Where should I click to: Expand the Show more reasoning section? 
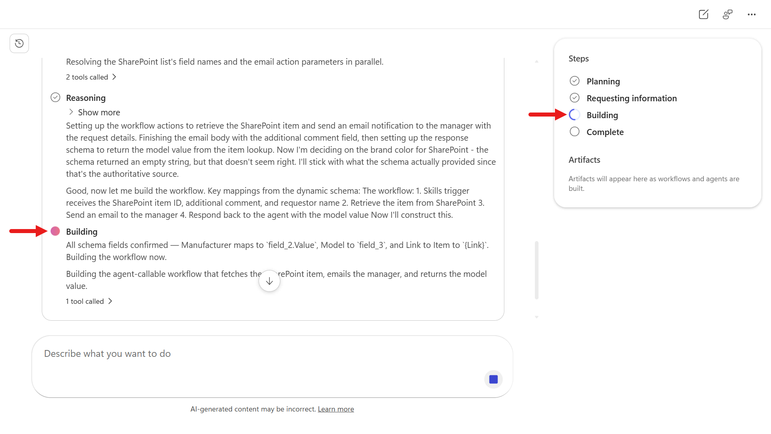click(x=95, y=112)
